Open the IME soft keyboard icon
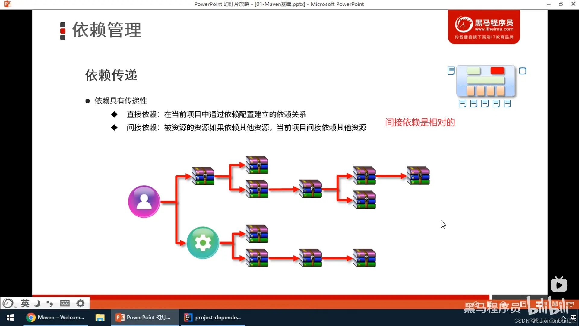Viewport: 579px width, 326px height. coord(65,303)
